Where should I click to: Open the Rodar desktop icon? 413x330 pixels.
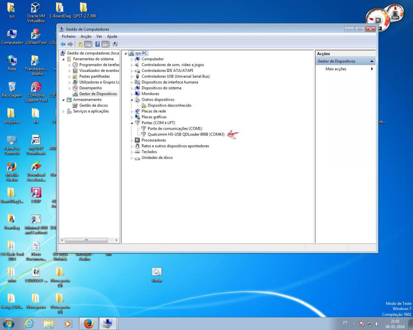157,275
